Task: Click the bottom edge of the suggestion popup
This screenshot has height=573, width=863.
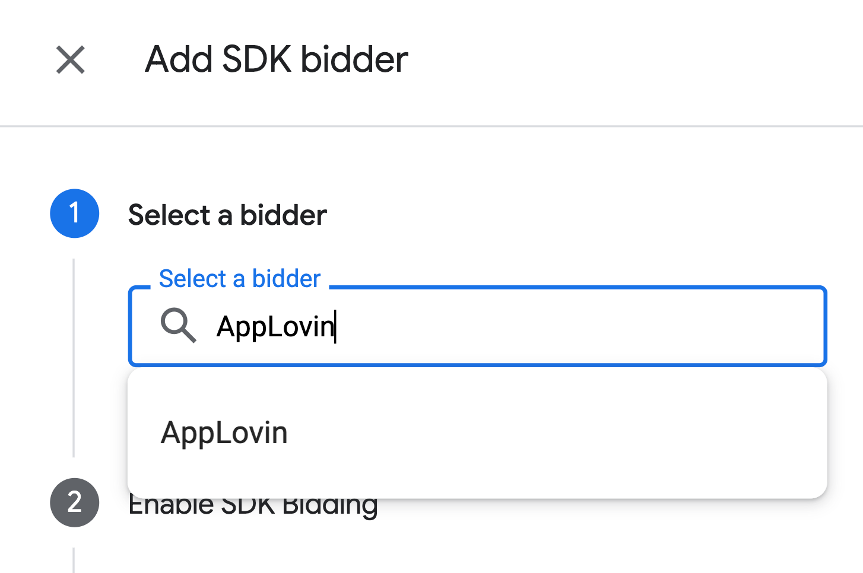Action: click(475, 497)
